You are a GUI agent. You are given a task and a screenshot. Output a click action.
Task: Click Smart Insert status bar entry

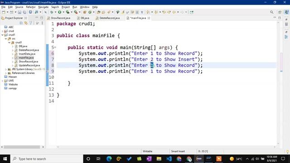click(x=178, y=151)
